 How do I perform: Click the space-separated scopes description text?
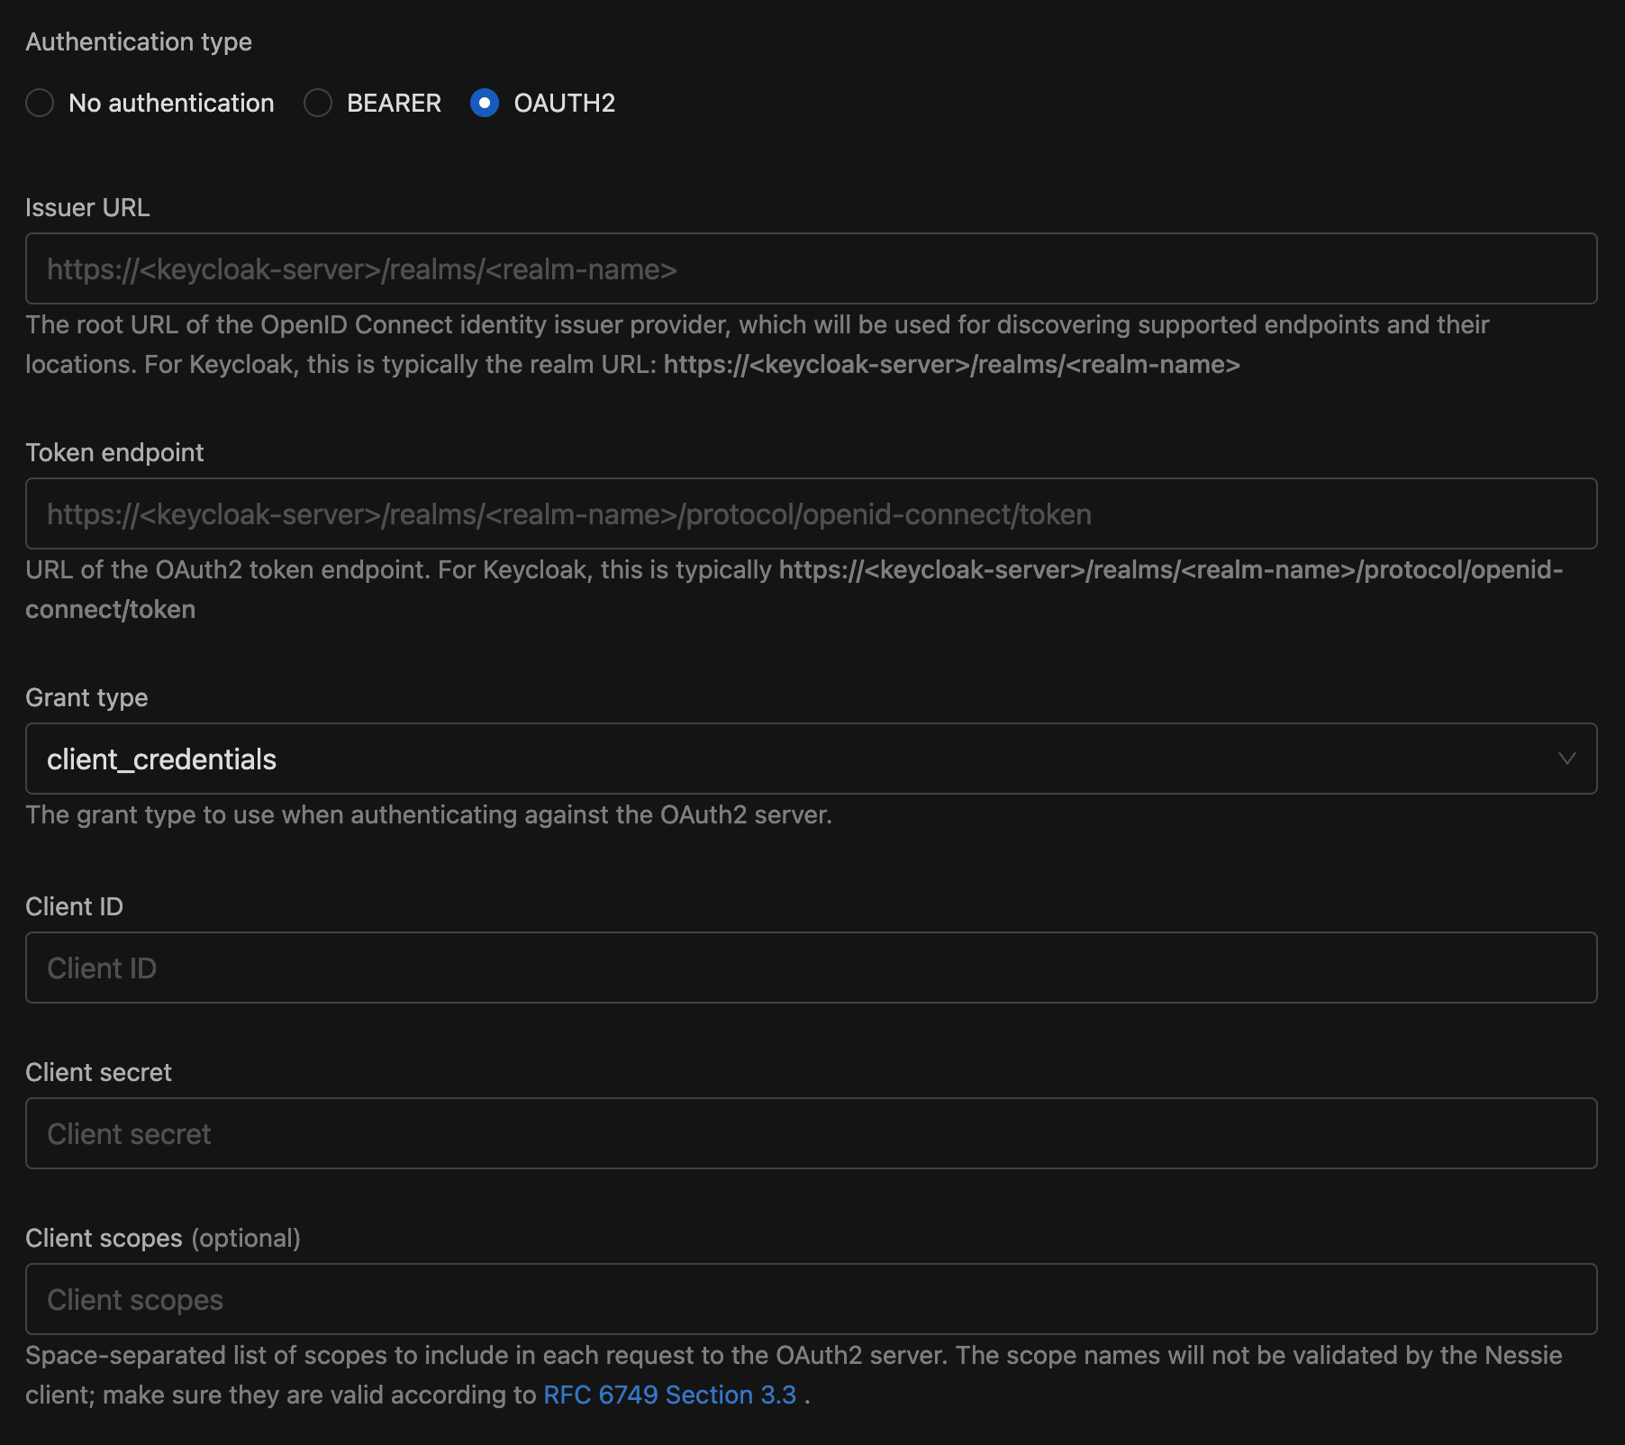pos(794,1375)
